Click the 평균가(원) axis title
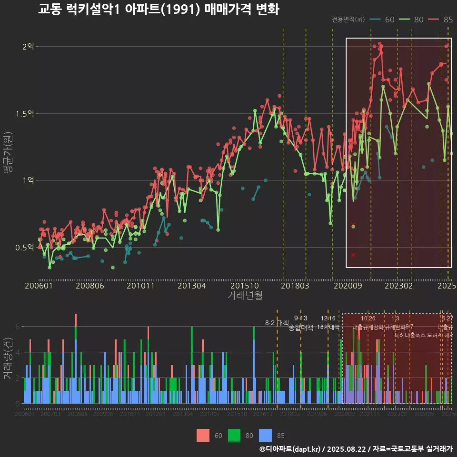 click(8, 153)
